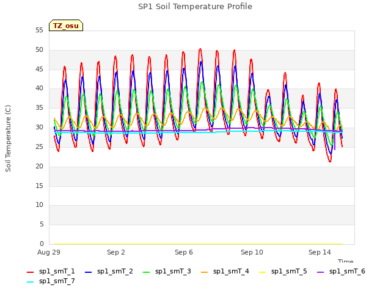This screenshot has height=293, width=391.
Task: Click the cyan sp1_smT_7 legend swatch
Action: [x=30, y=282]
